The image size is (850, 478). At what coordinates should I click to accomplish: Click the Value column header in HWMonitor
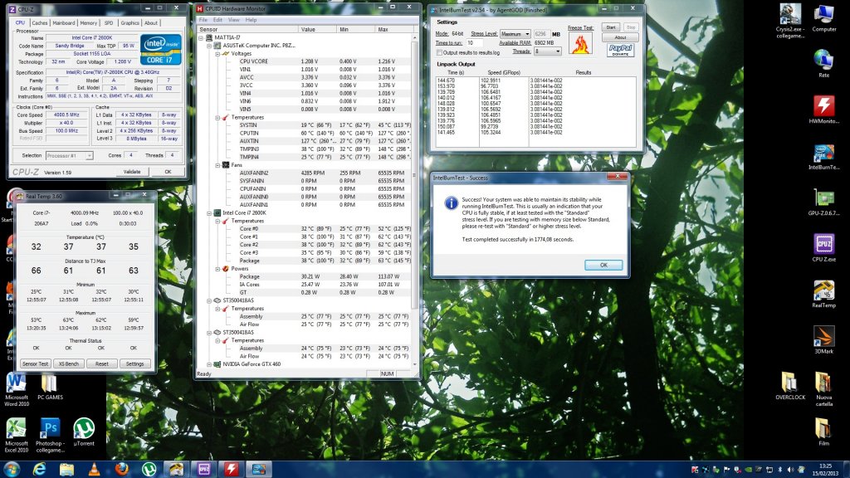click(x=318, y=29)
